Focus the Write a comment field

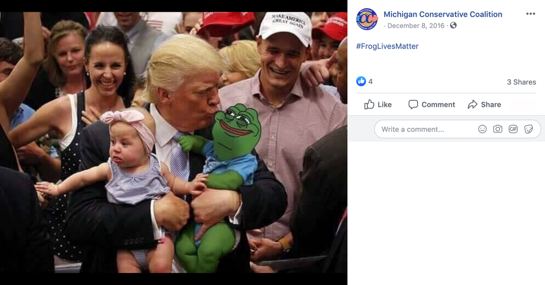pos(423,129)
